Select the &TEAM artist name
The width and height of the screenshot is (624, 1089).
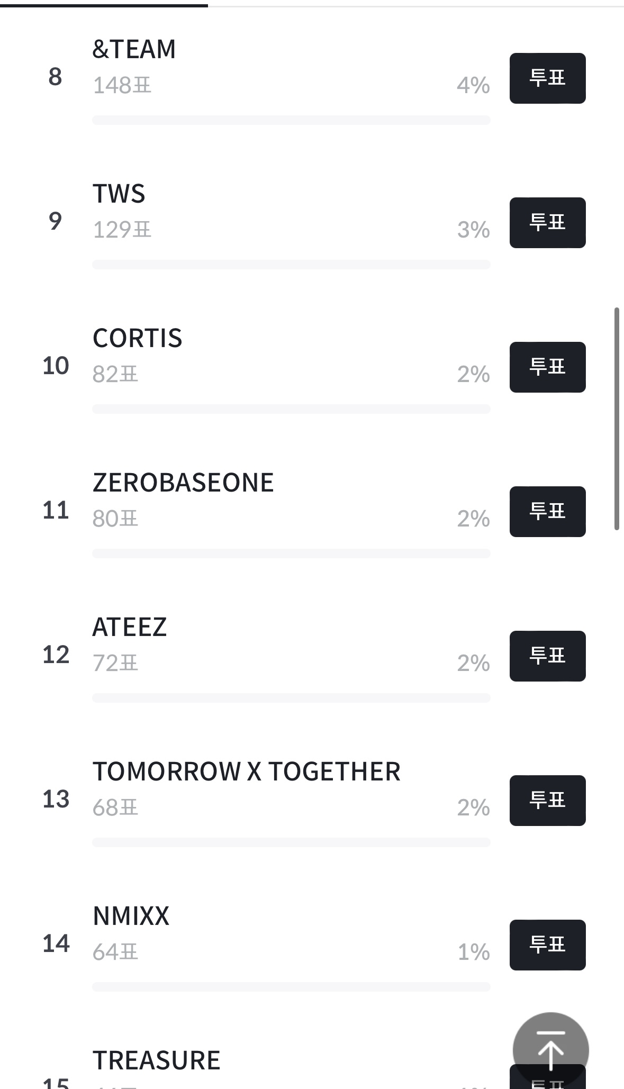(134, 49)
